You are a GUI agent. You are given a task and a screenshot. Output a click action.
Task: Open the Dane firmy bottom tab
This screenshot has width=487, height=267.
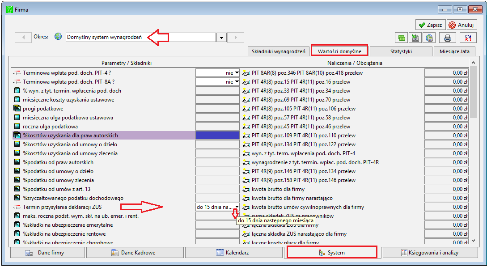coord(47,253)
